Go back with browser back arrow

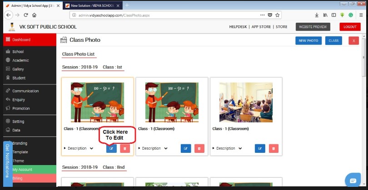click(x=9, y=15)
